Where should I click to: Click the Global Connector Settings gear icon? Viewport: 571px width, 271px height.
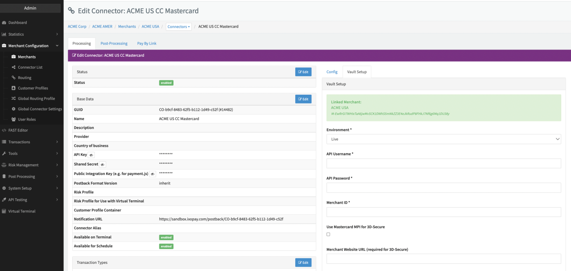13,109
